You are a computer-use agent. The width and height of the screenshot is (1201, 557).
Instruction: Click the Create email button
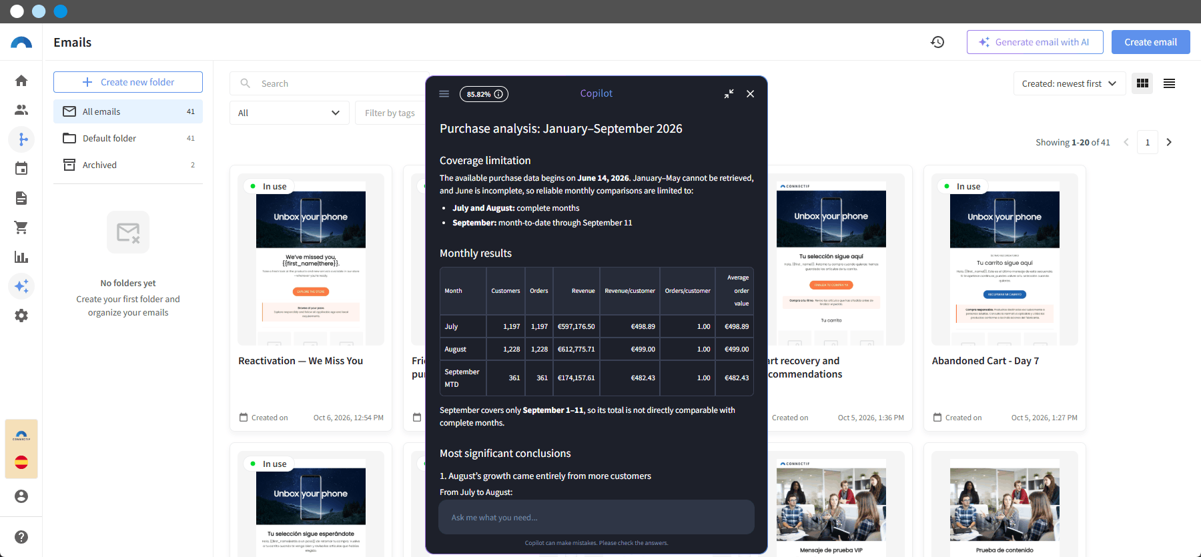click(1151, 42)
